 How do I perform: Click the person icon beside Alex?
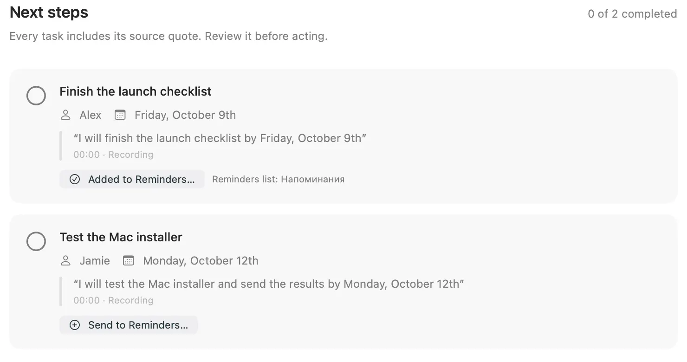click(66, 115)
